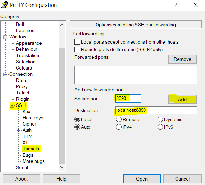Select the Window category
Image resolution: width=205 pixels, height=185 pixels.
[18, 37]
